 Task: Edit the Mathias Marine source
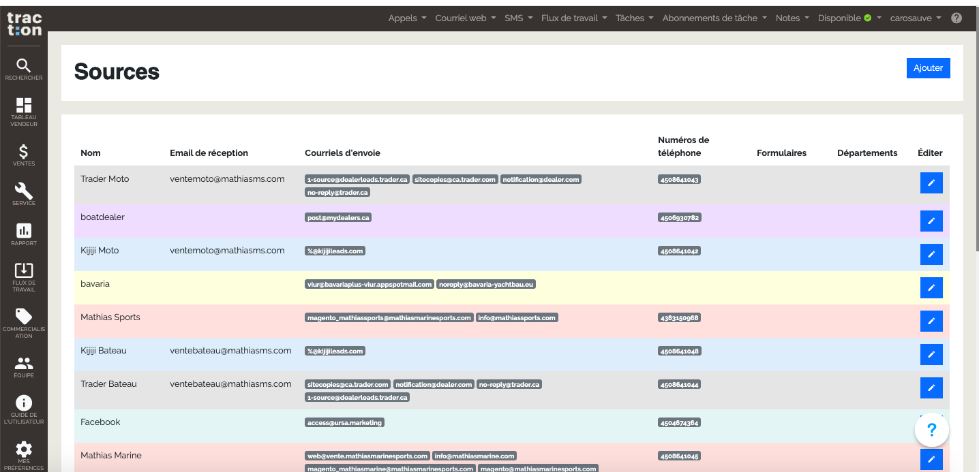[931, 460]
